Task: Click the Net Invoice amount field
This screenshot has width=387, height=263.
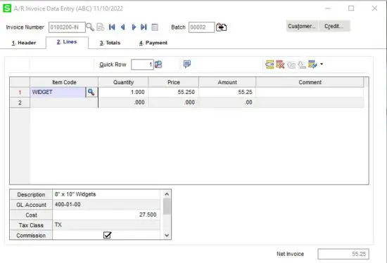Action: pos(343,254)
